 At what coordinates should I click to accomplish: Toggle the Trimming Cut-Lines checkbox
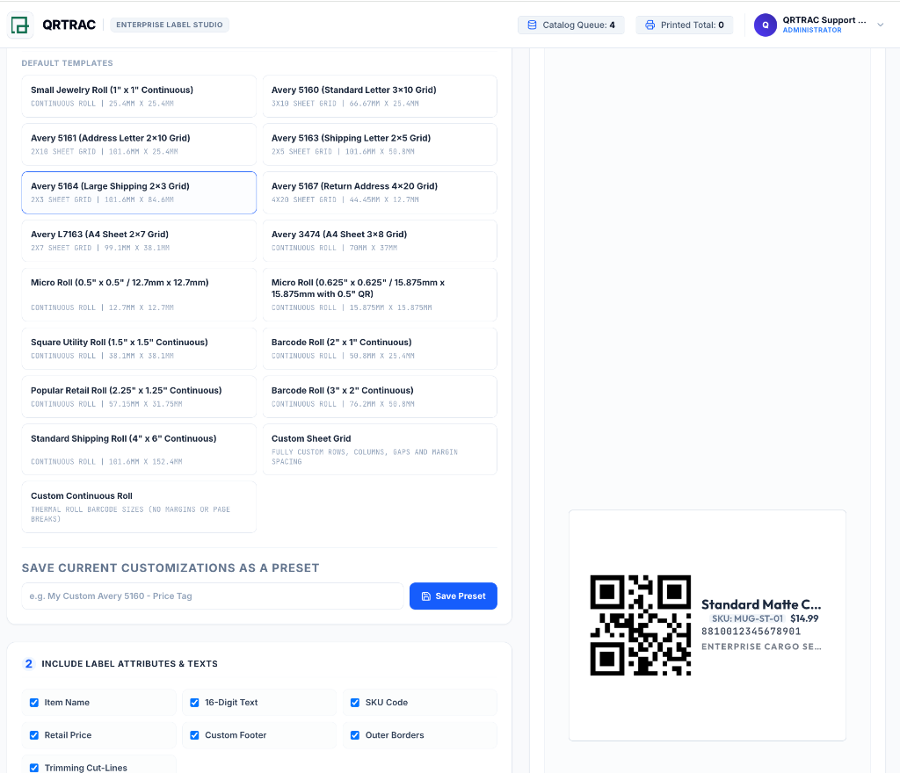[x=34, y=768]
